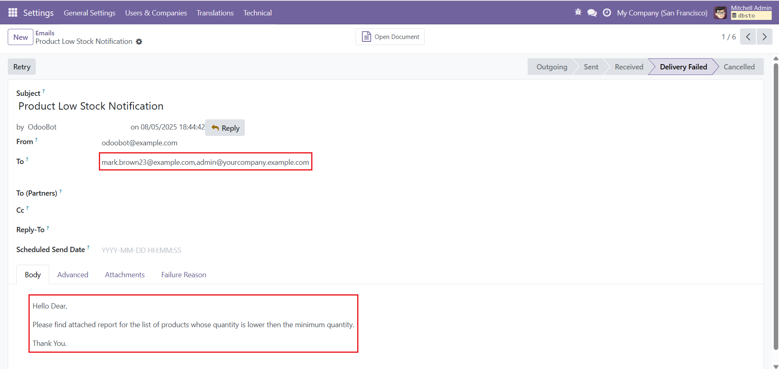This screenshot has width=779, height=369.
Task: Go to the previous email record
Action: 748,37
